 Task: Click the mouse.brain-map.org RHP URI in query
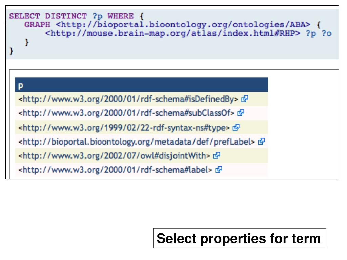pyautogui.click(x=172, y=34)
